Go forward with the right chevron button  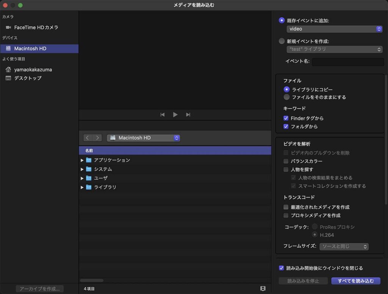tap(98, 138)
